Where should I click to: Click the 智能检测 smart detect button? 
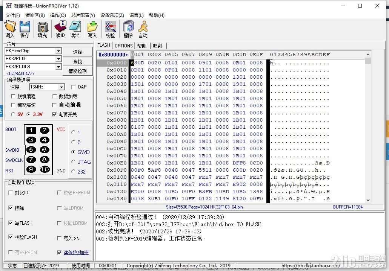pyautogui.click(x=77, y=71)
